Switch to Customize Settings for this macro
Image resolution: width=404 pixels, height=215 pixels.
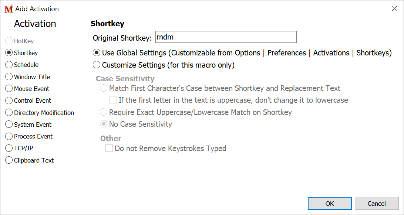(97, 65)
